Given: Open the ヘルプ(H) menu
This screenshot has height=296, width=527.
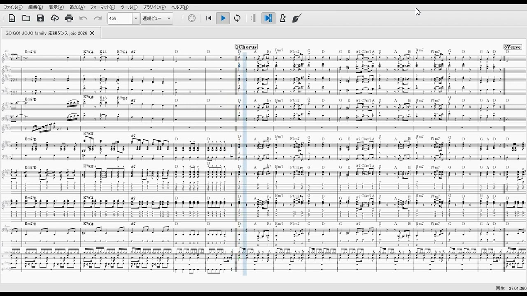Looking at the screenshot, I should pyautogui.click(x=180, y=7).
